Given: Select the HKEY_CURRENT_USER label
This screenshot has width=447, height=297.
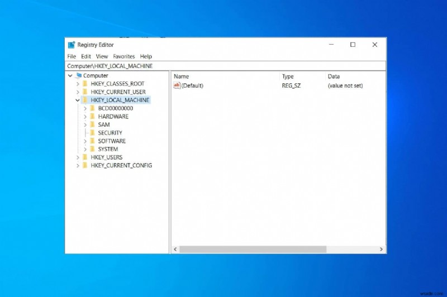Looking at the screenshot, I should pos(118,92).
